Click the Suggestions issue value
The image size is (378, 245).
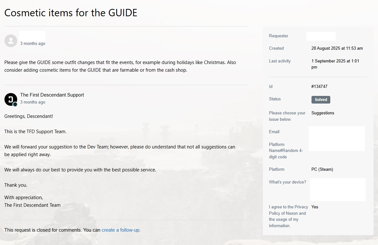[x=323, y=113]
